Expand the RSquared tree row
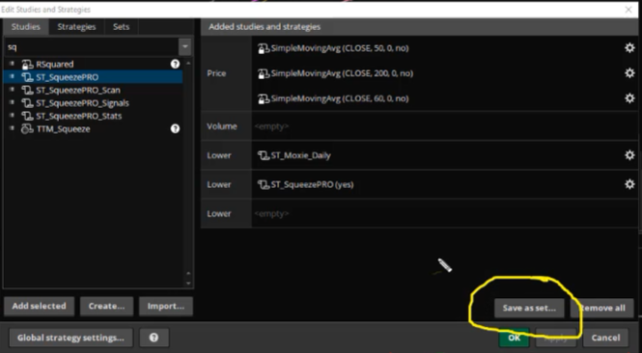Viewport: 642px width, 353px height. click(x=12, y=64)
